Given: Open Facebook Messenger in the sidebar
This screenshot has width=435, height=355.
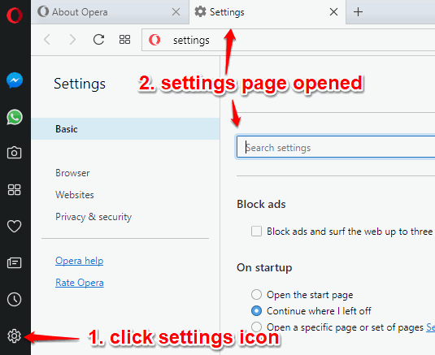Looking at the screenshot, I should point(15,80).
